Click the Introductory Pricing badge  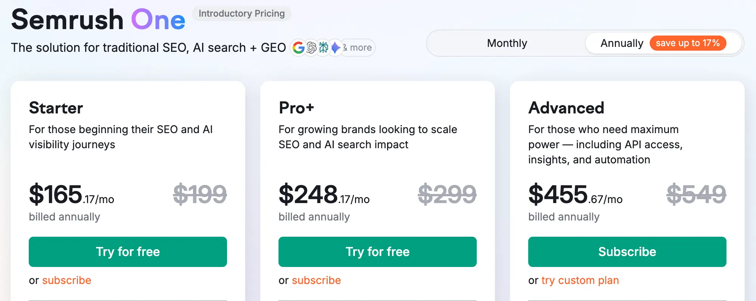click(241, 14)
